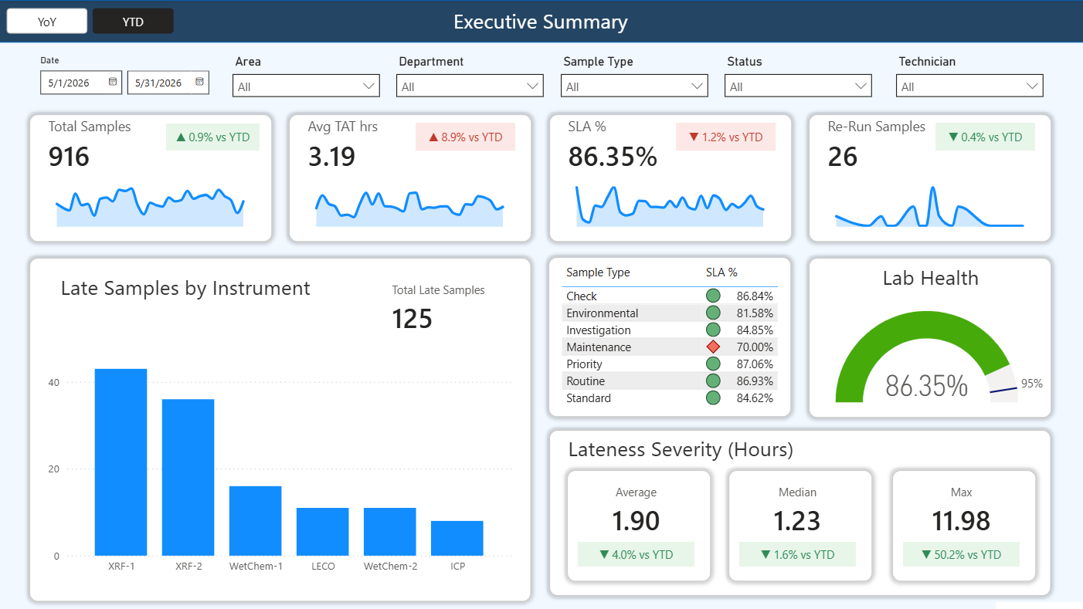Viewport: 1083px width, 609px height.
Task: Click the 84.62% Standard SLA value
Action: coord(755,398)
